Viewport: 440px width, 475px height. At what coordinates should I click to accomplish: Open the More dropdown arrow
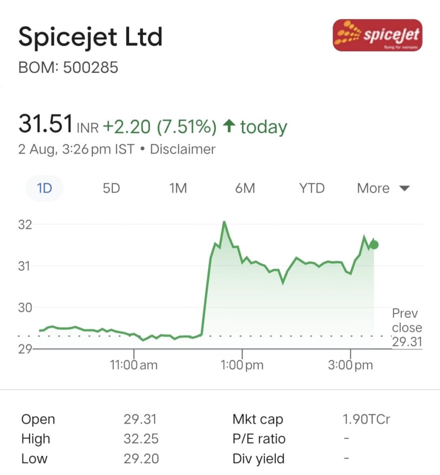(x=405, y=188)
